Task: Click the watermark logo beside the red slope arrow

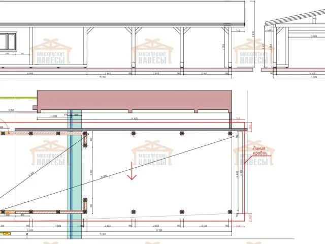Action: tap(152, 154)
